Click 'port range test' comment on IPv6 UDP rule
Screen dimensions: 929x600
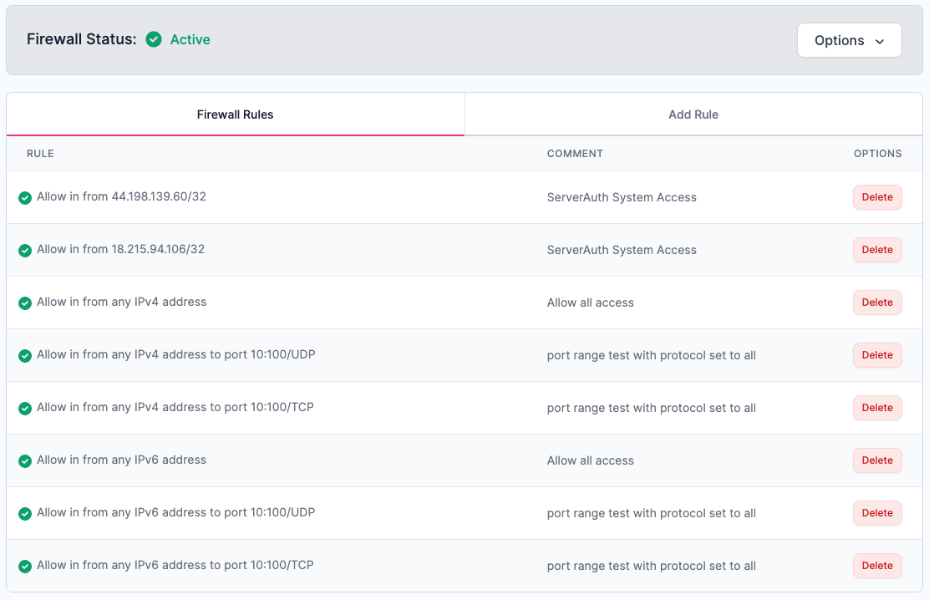click(651, 513)
